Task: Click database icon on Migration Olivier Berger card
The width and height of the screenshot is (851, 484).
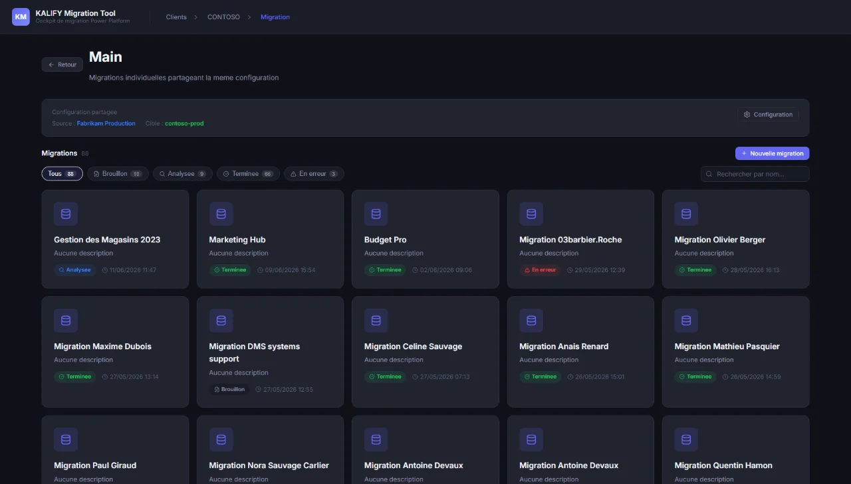Action: point(686,214)
